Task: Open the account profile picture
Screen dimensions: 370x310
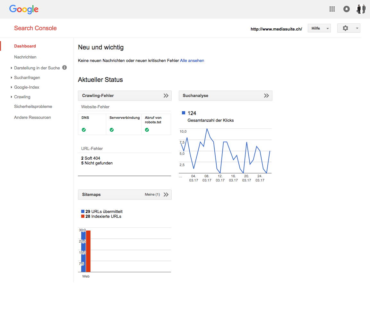Action: point(361,9)
